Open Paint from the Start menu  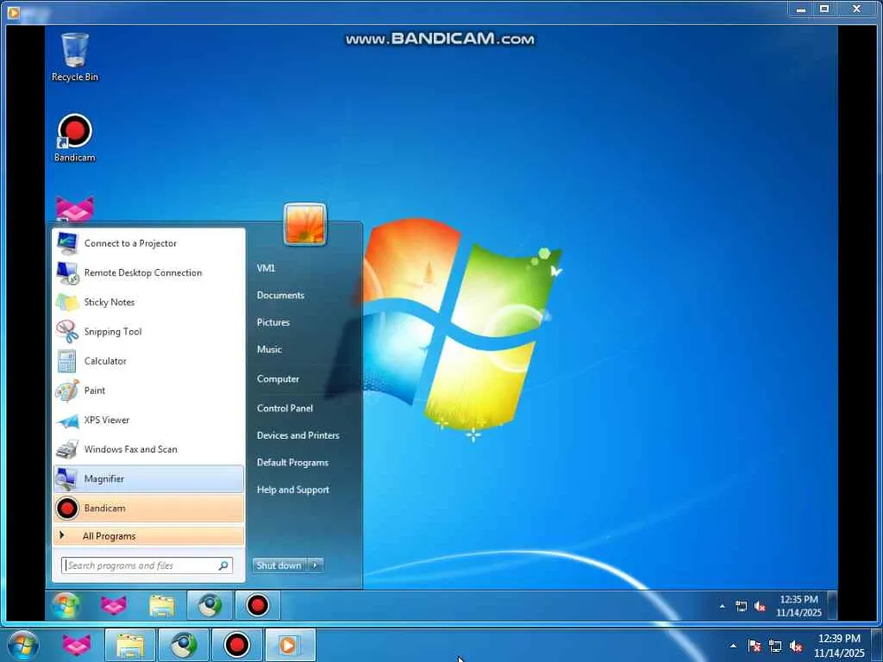pos(148,390)
